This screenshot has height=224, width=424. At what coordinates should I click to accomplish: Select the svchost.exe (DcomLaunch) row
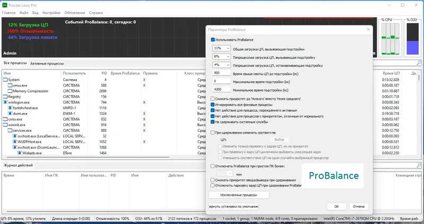tap(103, 147)
